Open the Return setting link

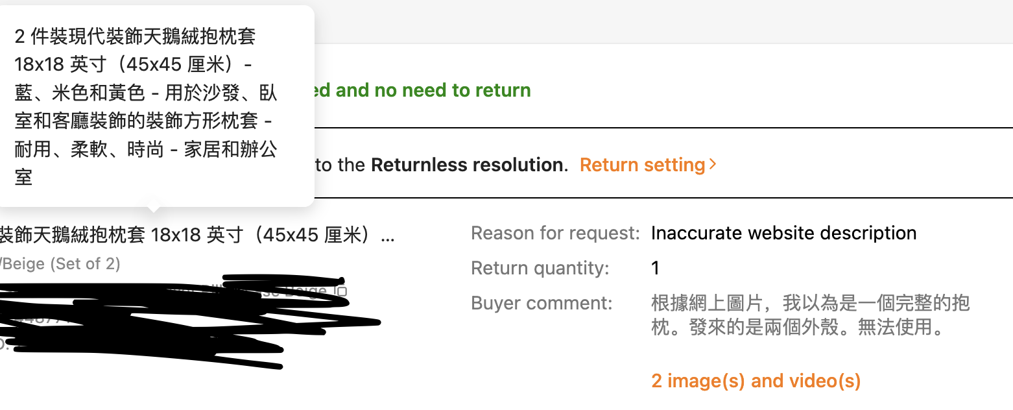click(641, 165)
